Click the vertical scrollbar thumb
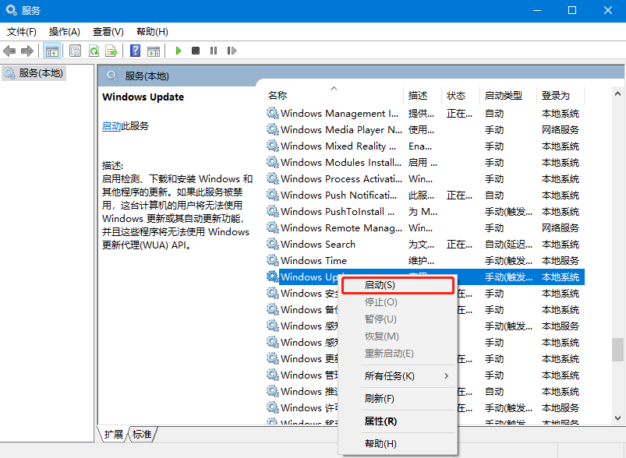 pyautogui.click(x=617, y=350)
